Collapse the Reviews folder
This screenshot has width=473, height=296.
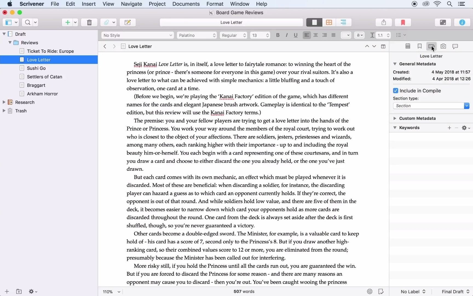click(10, 42)
